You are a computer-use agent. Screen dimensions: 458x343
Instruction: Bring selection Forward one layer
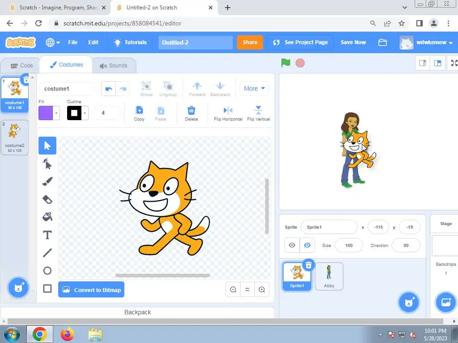(197, 89)
